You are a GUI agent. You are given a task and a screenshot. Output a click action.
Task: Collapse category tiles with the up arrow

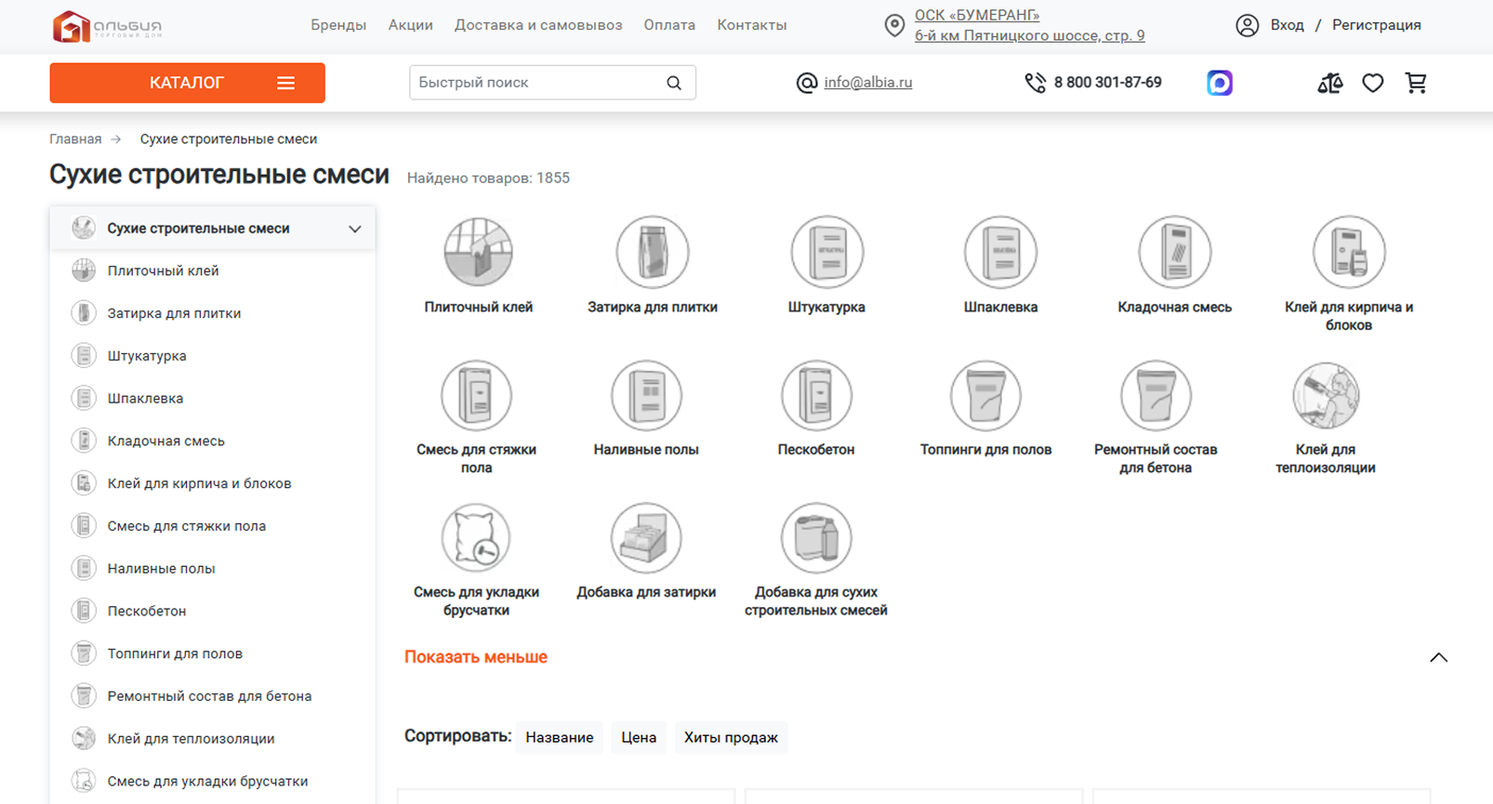(x=1438, y=657)
